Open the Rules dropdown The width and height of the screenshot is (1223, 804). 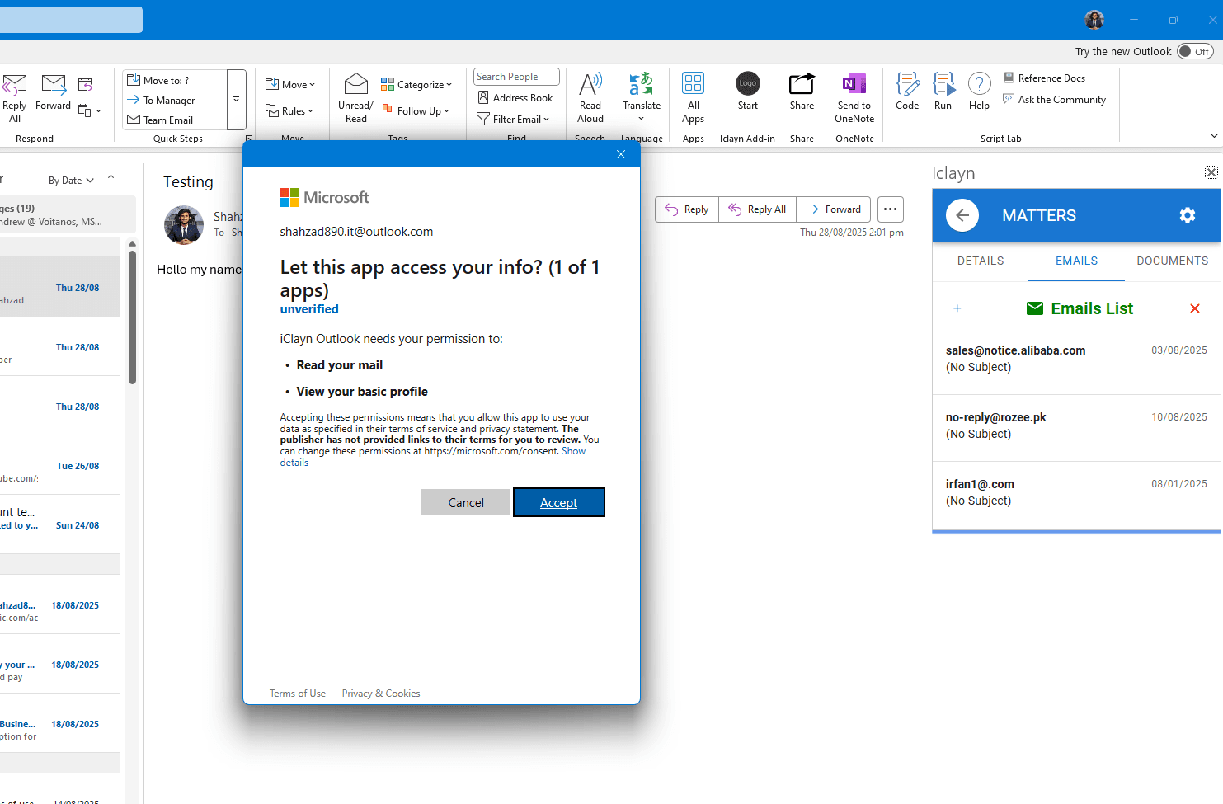(x=289, y=110)
